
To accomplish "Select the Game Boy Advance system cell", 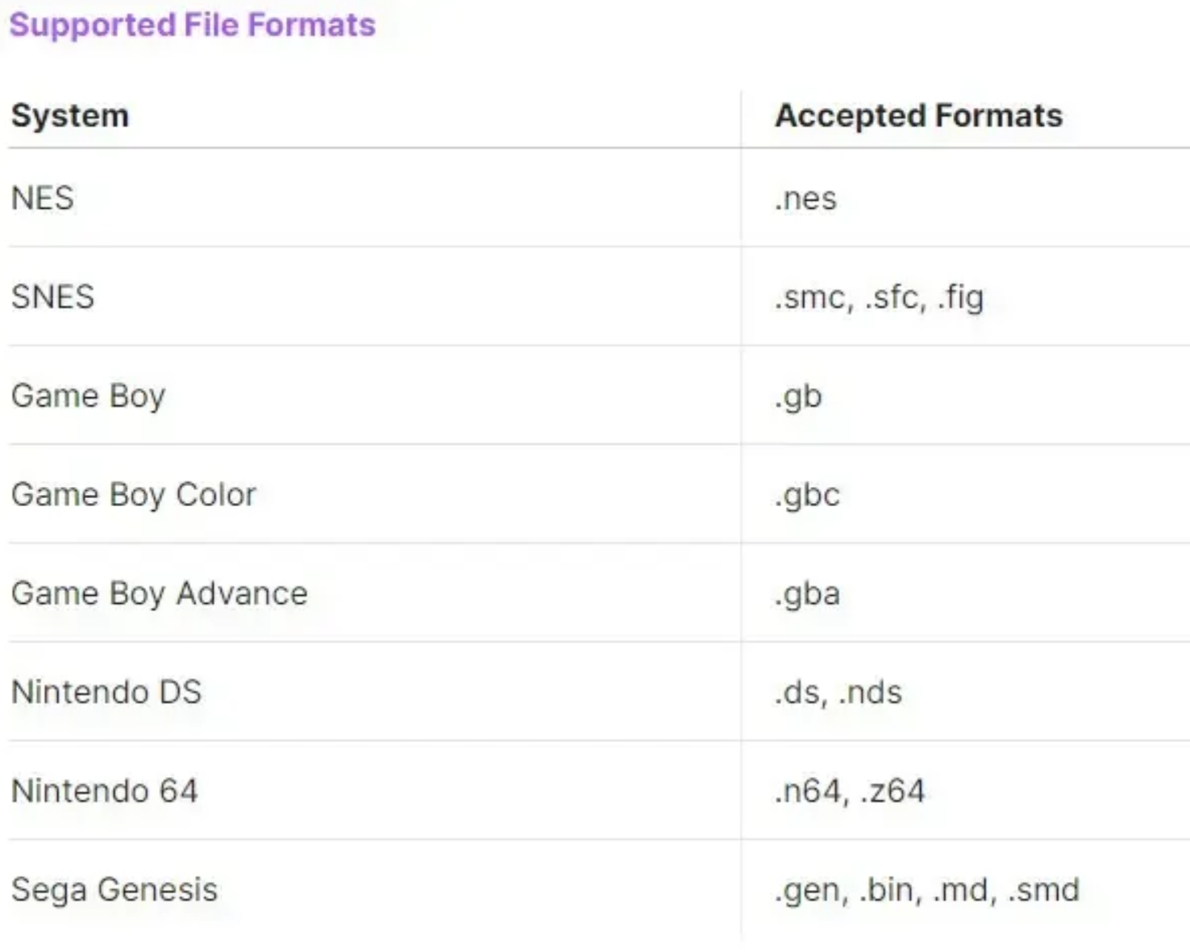I will 160,593.
